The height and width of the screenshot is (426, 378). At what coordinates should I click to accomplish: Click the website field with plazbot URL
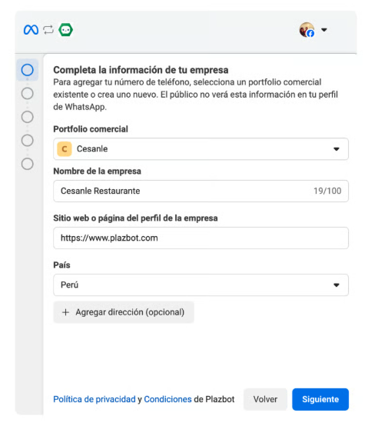tap(201, 238)
